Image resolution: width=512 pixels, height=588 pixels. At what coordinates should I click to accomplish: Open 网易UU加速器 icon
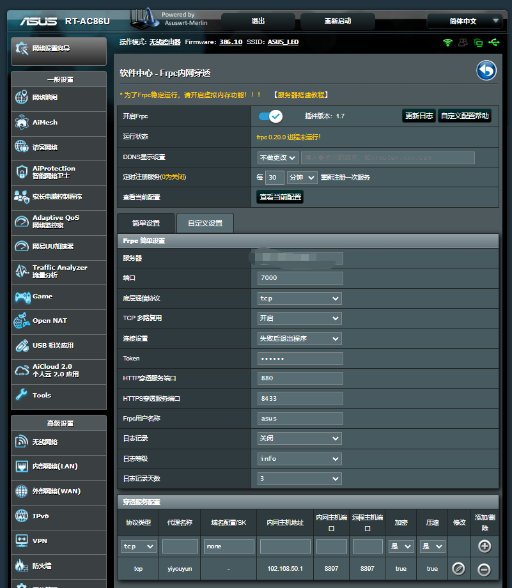[21, 246]
